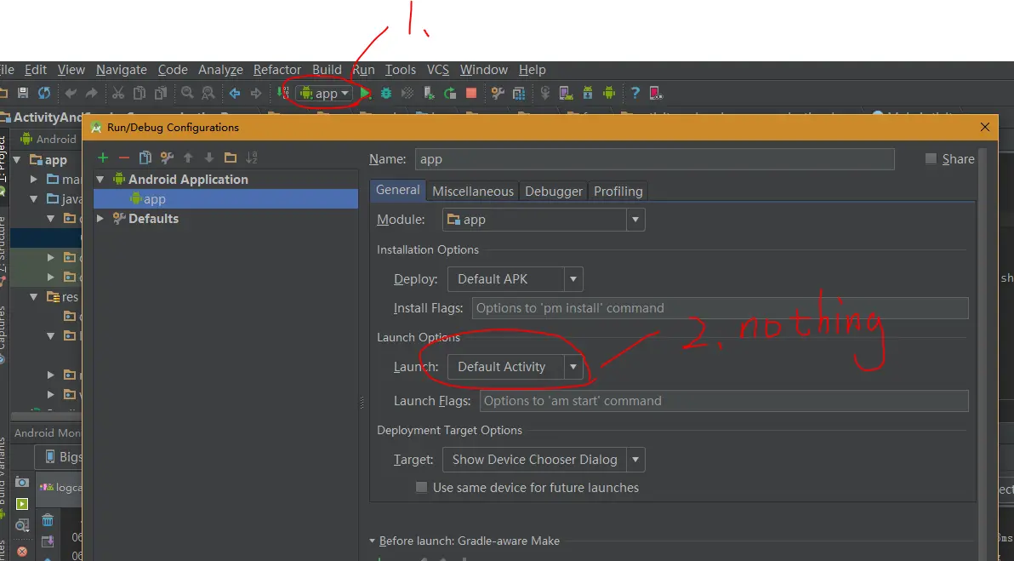Click the green Run app button

366,93
